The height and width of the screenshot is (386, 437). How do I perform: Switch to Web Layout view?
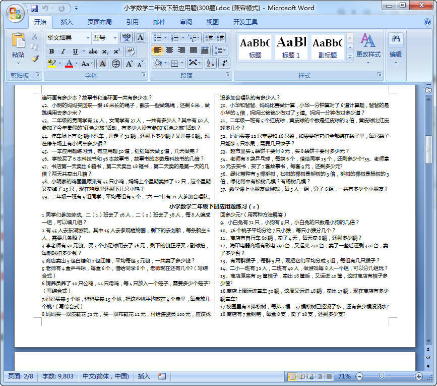point(310,376)
